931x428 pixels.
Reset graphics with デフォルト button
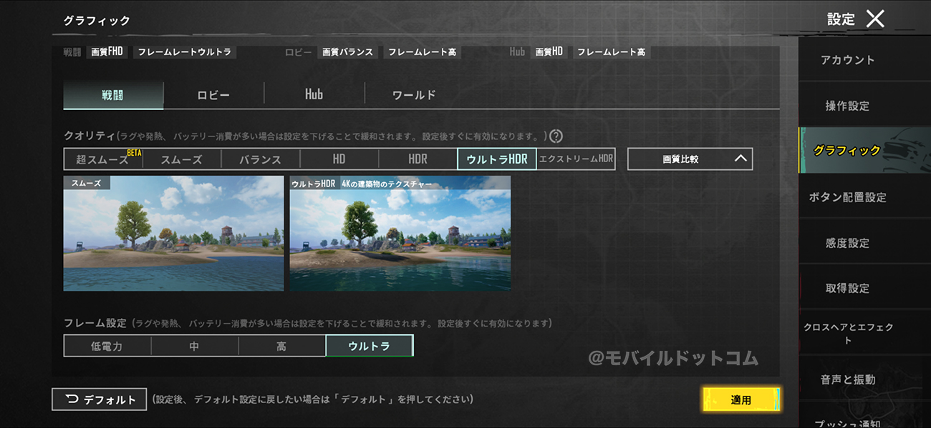tap(100, 399)
